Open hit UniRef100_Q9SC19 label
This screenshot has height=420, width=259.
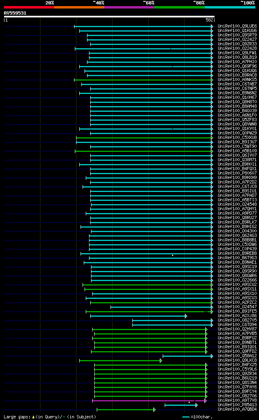(237, 266)
